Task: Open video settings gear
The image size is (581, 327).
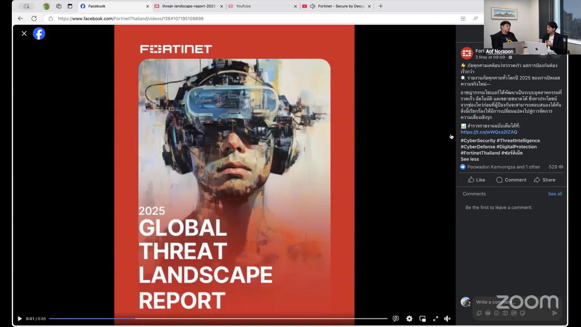Action: 409,319
